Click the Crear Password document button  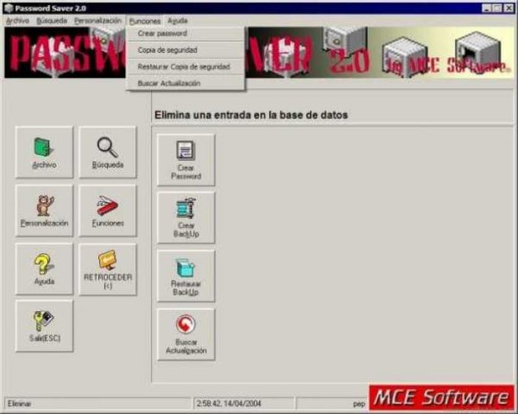(186, 160)
